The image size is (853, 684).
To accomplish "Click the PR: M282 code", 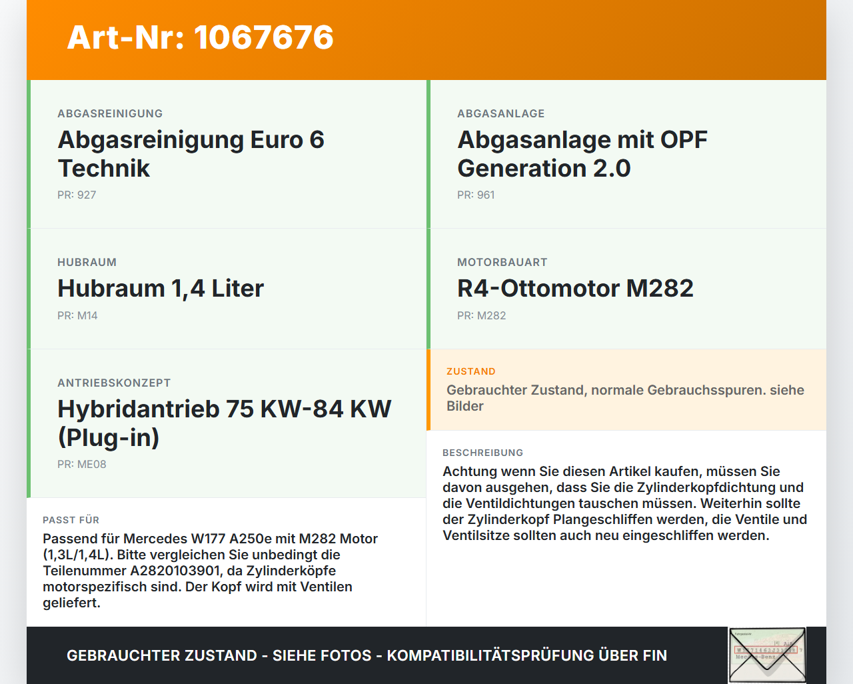I will click(481, 316).
